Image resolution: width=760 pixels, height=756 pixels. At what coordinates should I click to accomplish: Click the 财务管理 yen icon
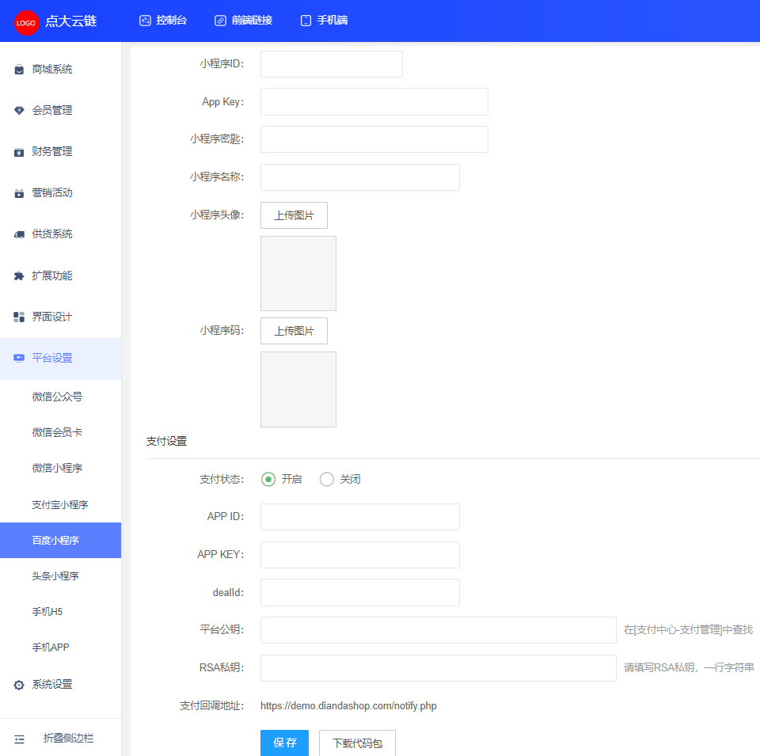tap(19, 152)
